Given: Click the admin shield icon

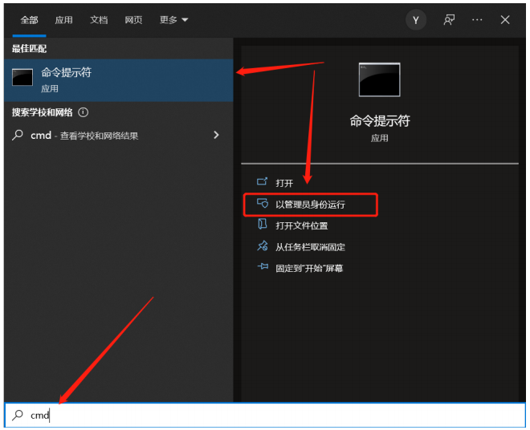Looking at the screenshot, I should pos(263,203).
